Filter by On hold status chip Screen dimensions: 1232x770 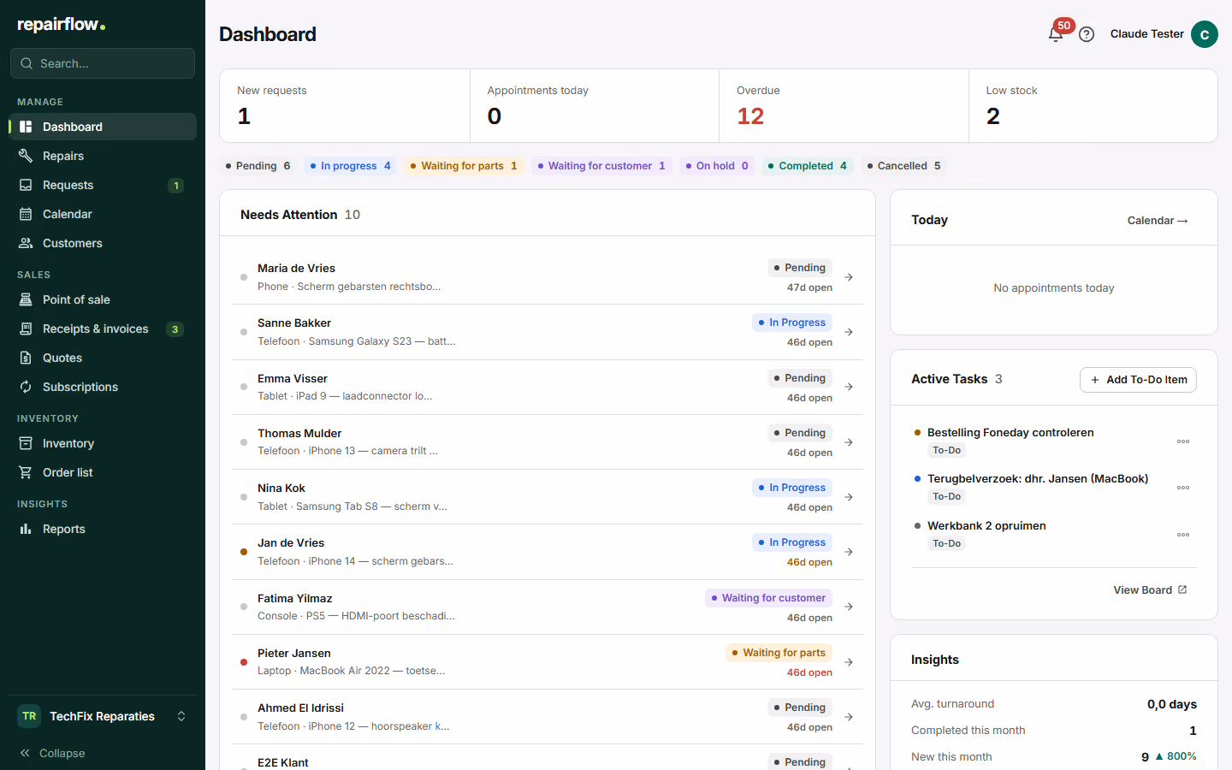pyautogui.click(x=717, y=166)
